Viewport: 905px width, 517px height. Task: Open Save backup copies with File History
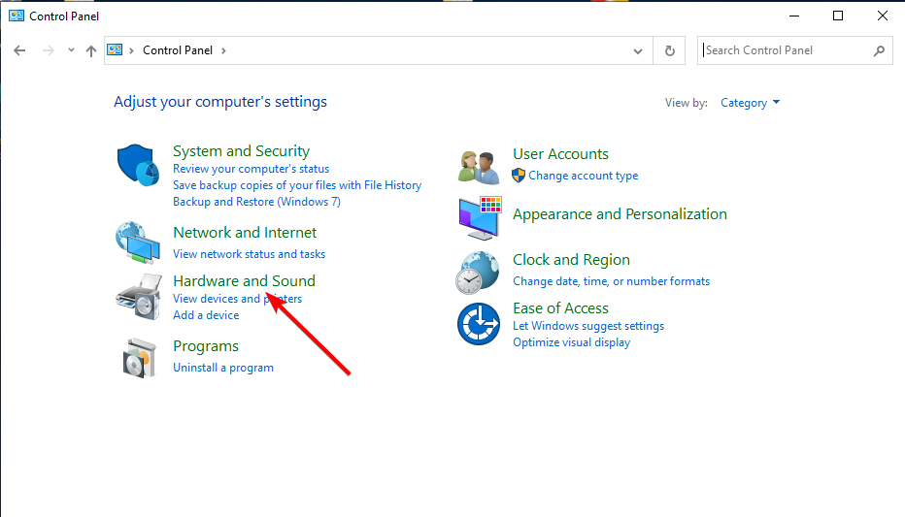(x=297, y=185)
